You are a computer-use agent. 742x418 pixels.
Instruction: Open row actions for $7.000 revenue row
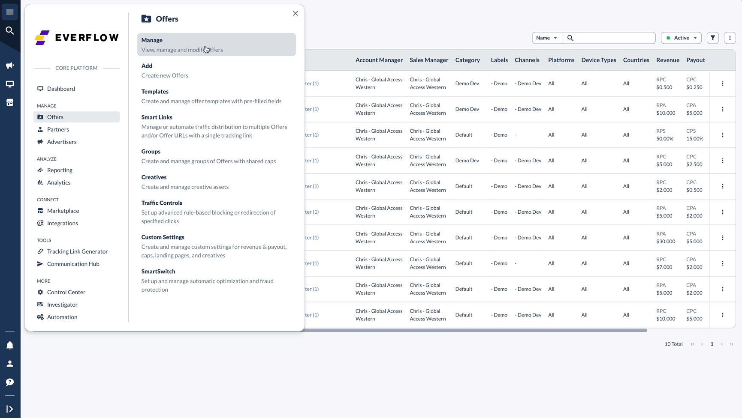coord(723,263)
